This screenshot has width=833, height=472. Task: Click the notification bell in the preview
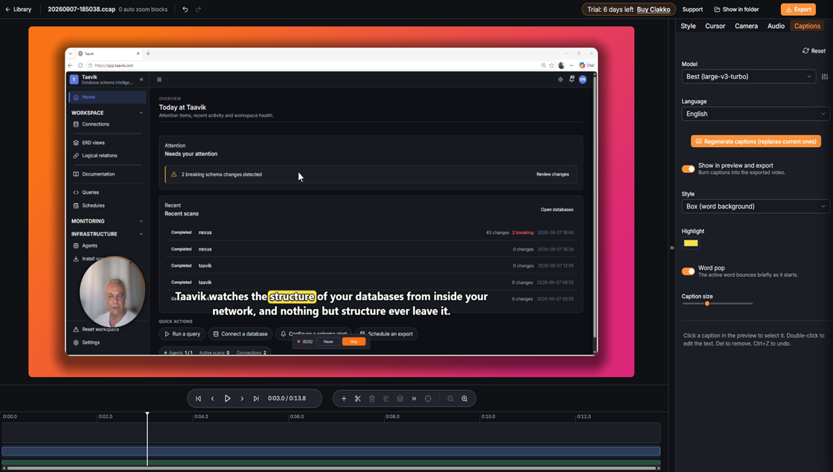(x=572, y=79)
